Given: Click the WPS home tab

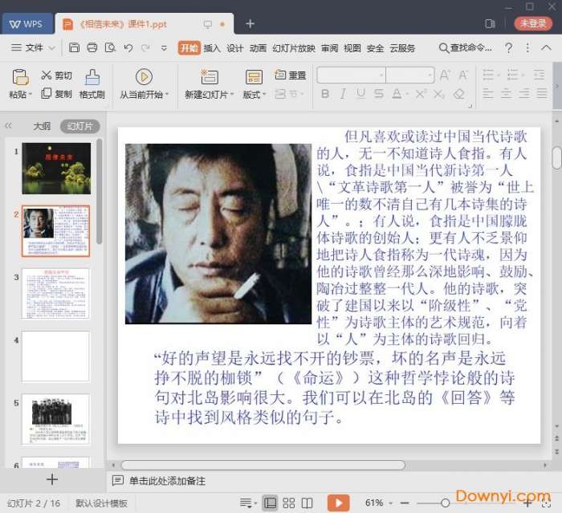Looking at the screenshot, I should 26,24.
